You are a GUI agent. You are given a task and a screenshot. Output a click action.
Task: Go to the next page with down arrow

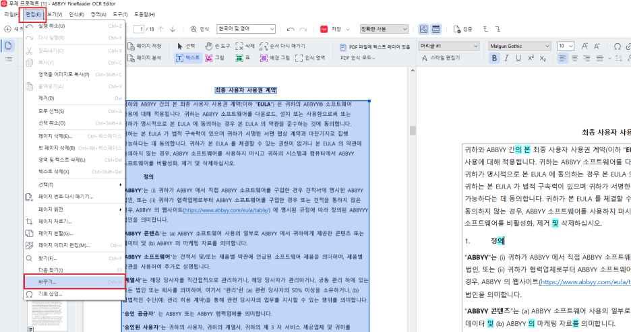173,30
